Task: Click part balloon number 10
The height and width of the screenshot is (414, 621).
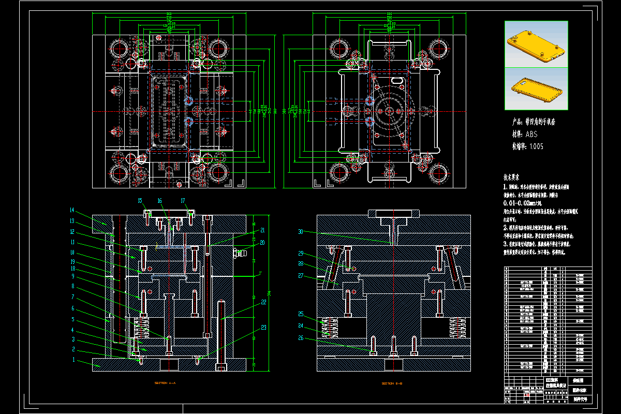Action: (x=72, y=253)
